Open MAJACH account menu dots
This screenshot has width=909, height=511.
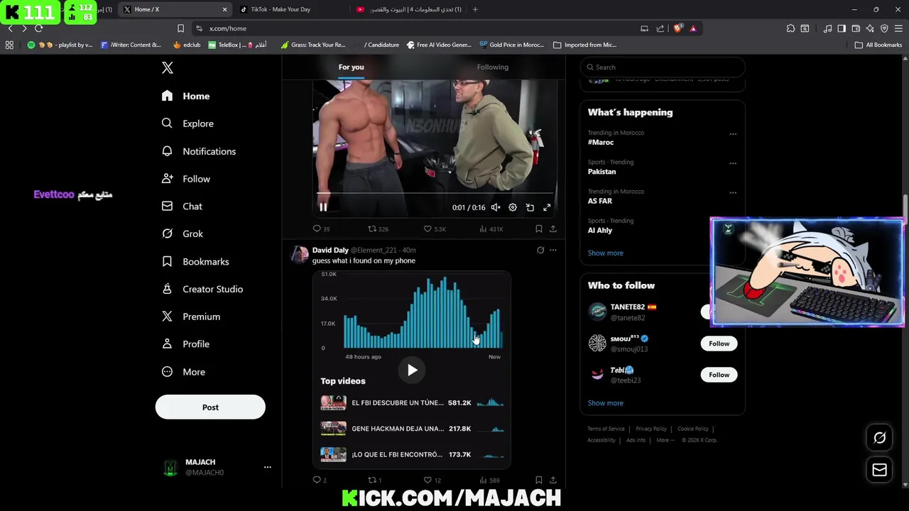tap(268, 467)
